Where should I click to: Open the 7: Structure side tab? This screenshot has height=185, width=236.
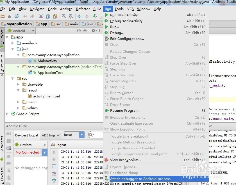tap(2, 65)
